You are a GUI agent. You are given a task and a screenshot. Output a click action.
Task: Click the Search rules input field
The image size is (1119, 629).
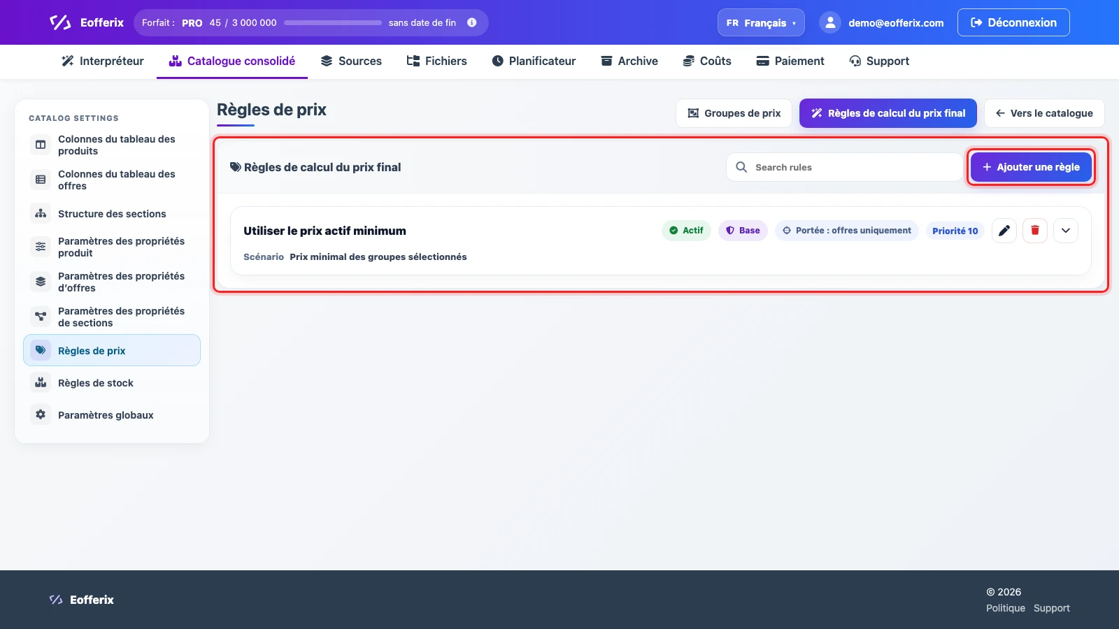tap(845, 167)
